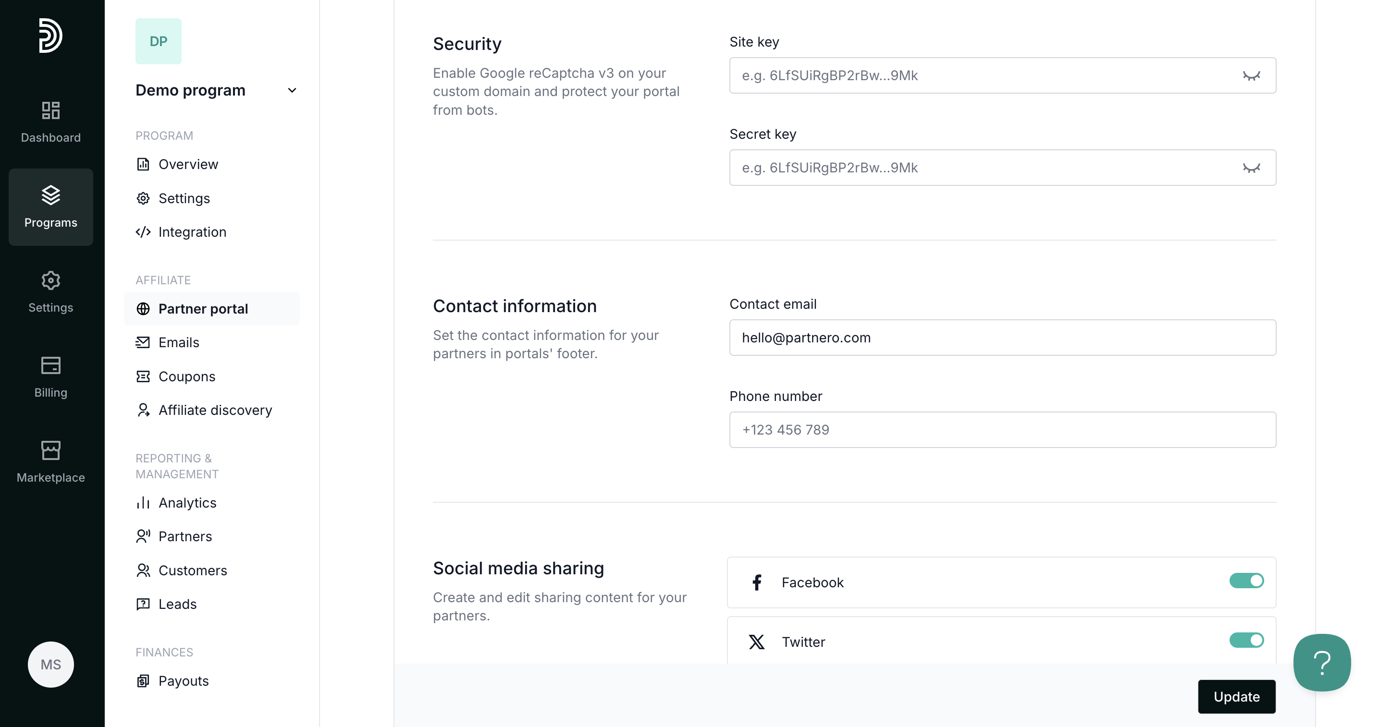The image size is (1379, 727).
Task: Click into the Contact email field
Action: tap(1002, 338)
